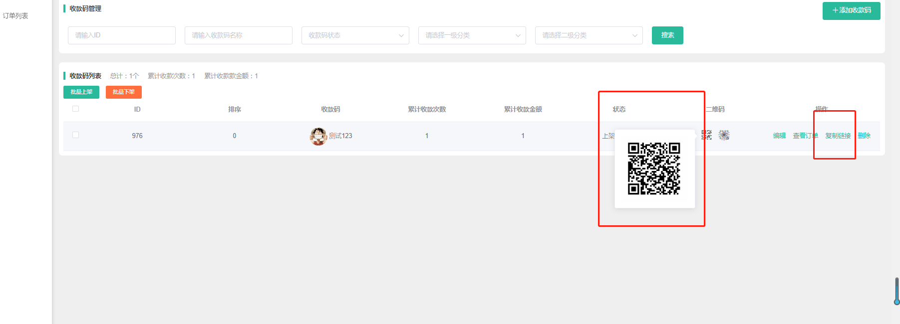The width and height of the screenshot is (900, 324).
Task: Click the circular mini-program code icon
Action: tap(724, 135)
